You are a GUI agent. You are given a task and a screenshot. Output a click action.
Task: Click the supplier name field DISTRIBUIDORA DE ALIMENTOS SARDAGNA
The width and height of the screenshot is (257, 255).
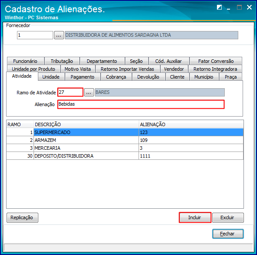[152, 35]
